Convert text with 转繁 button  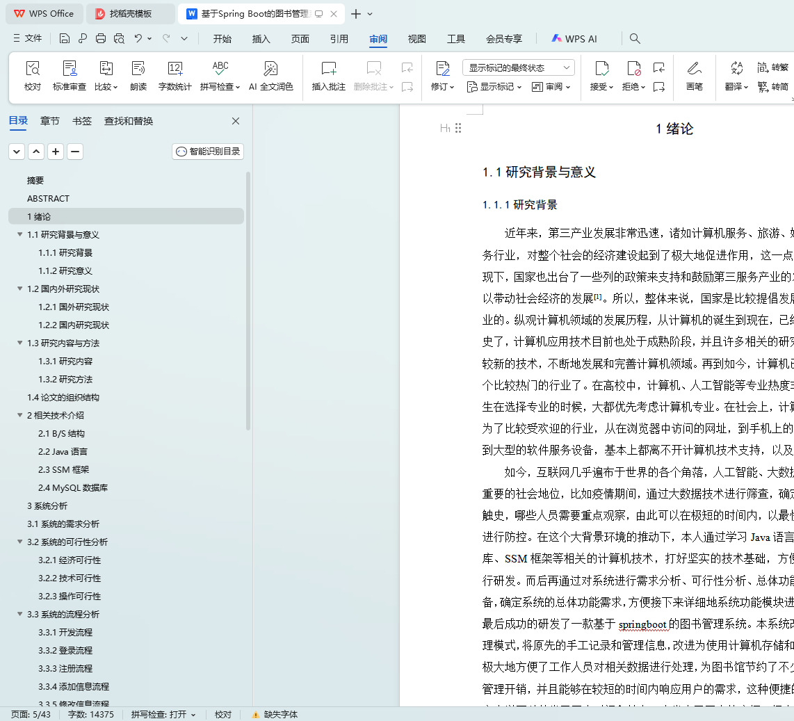pos(773,67)
